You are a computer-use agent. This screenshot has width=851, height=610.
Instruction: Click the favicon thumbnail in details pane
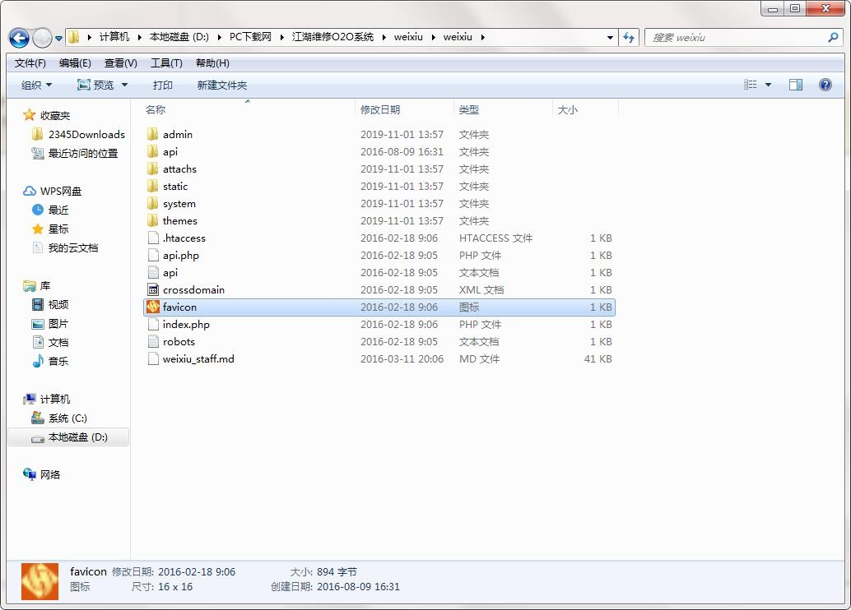(40, 581)
